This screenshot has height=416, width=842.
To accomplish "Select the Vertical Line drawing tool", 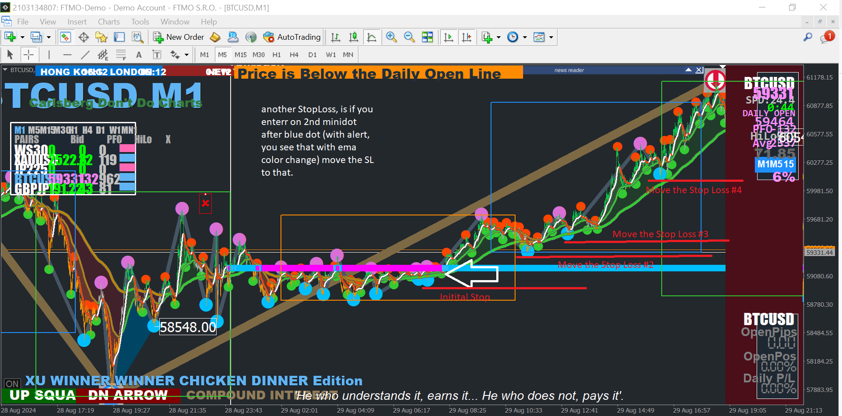I will pyautogui.click(x=49, y=55).
